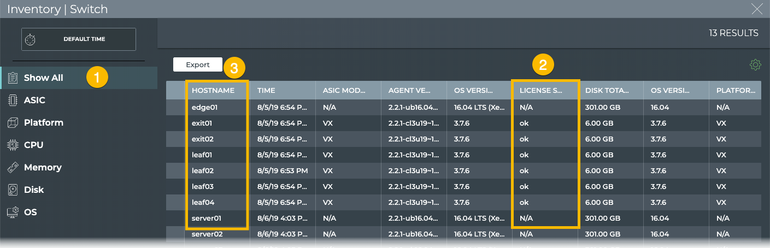Switch to the Platform view
The image size is (770, 248).
point(44,122)
